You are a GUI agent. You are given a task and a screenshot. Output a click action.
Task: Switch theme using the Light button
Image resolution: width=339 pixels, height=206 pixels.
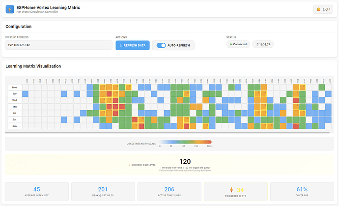323,9
